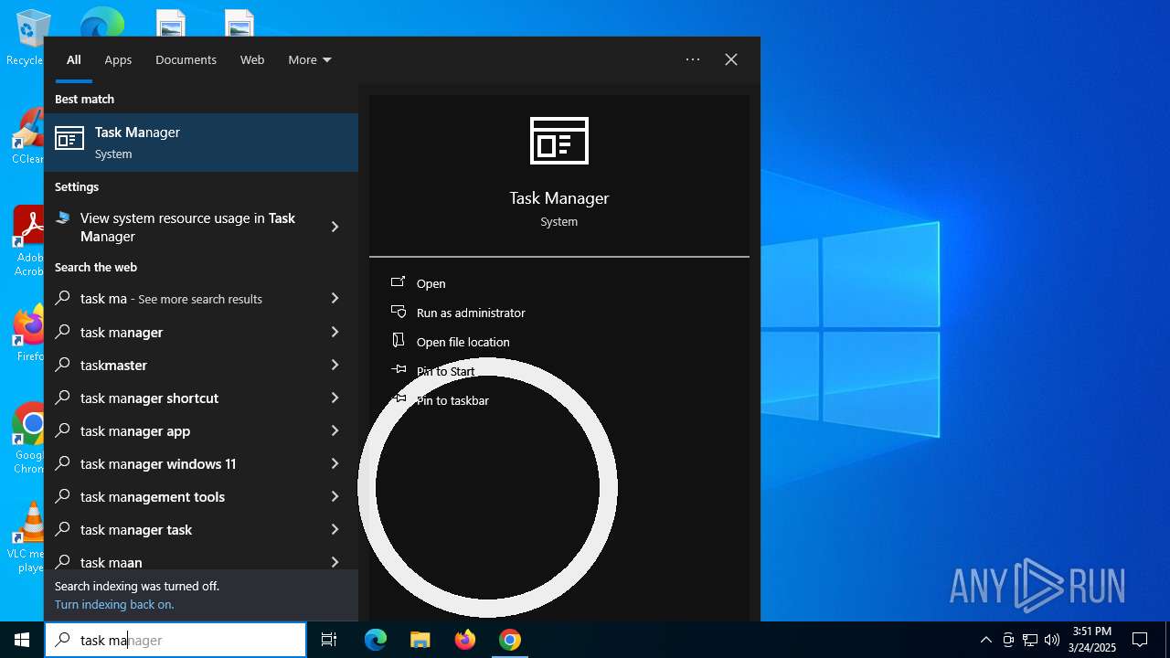Click the large Task Manager preview icon
The width and height of the screenshot is (1170, 658).
[559, 141]
